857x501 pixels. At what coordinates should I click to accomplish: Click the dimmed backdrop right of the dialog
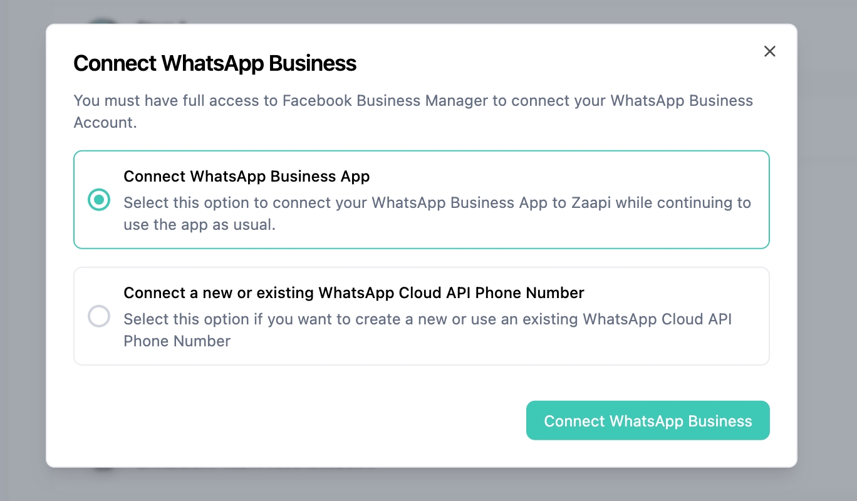[827, 250]
